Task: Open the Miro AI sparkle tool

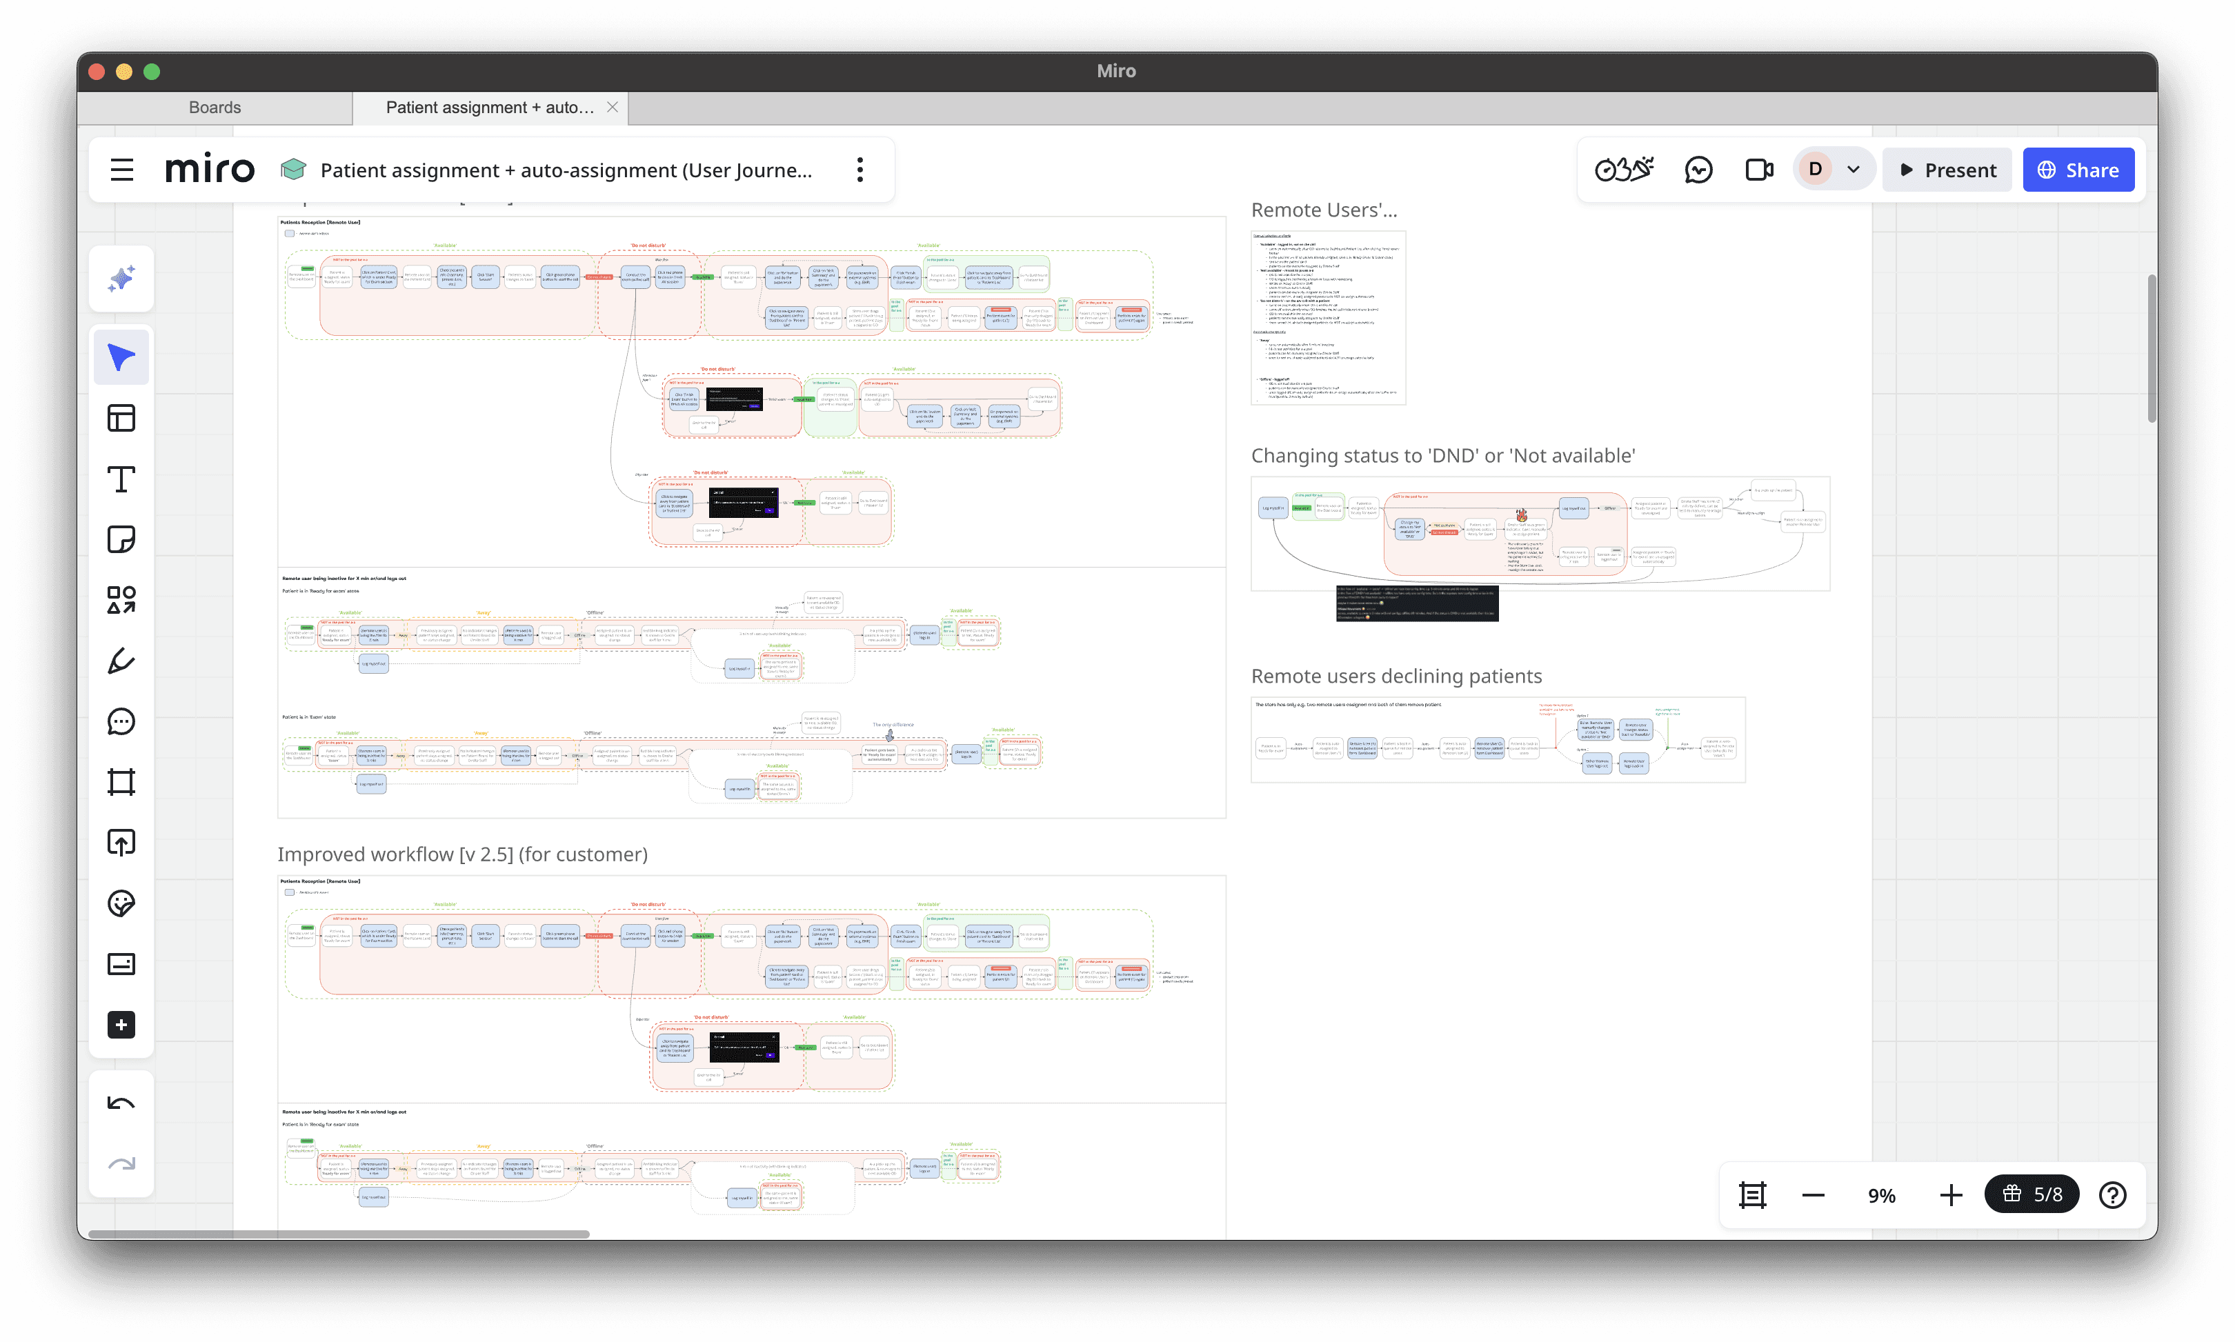Action: click(121, 279)
